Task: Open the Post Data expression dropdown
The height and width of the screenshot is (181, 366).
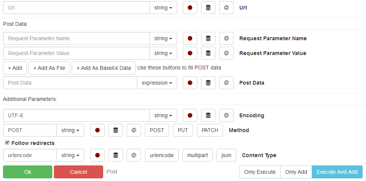Action: pyautogui.click(x=157, y=83)
